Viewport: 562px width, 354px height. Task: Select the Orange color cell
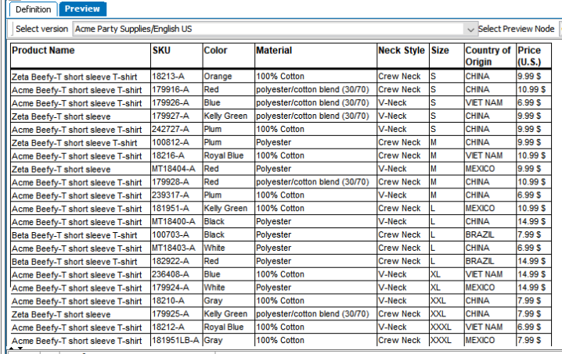[x=229, y=77]
